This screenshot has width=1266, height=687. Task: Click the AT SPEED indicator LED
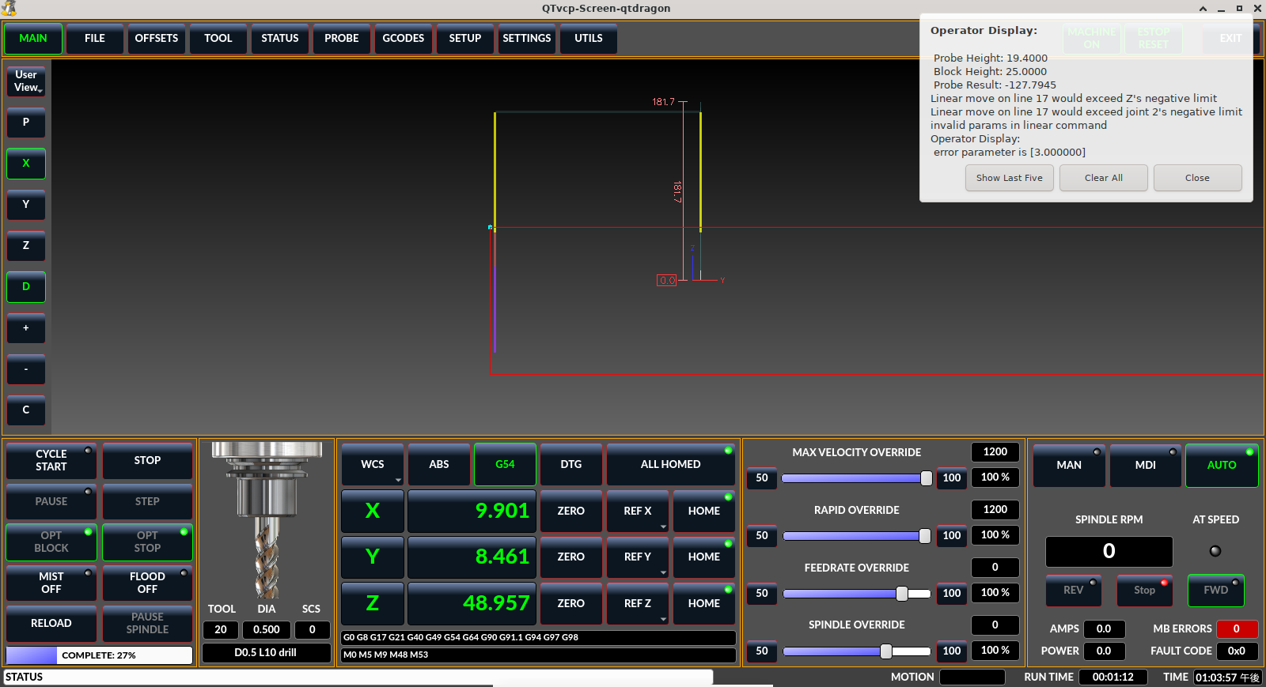(1215, 551)
